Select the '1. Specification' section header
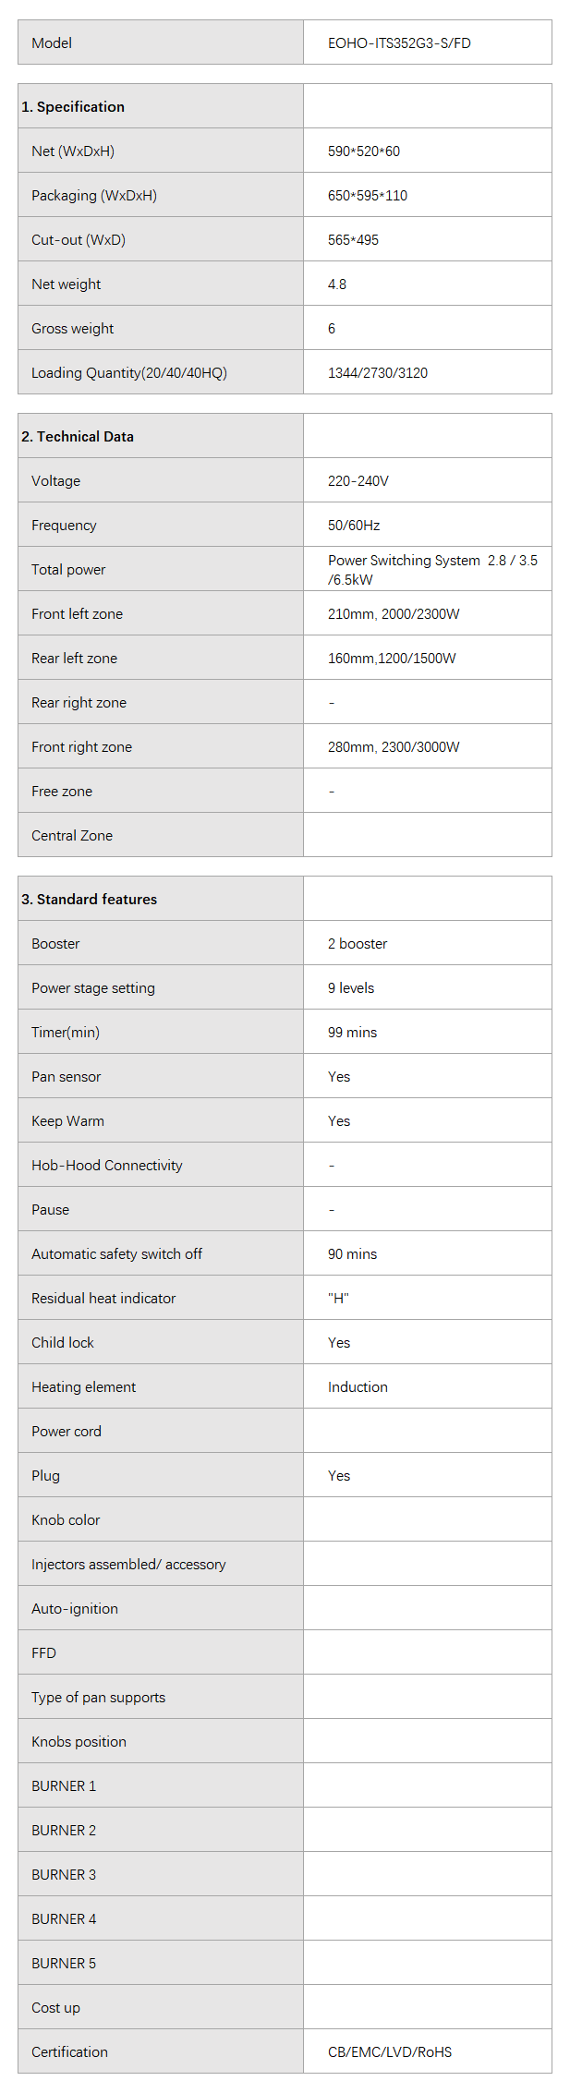Viewport: 570px width, 2093px height. tap(73, 107)
